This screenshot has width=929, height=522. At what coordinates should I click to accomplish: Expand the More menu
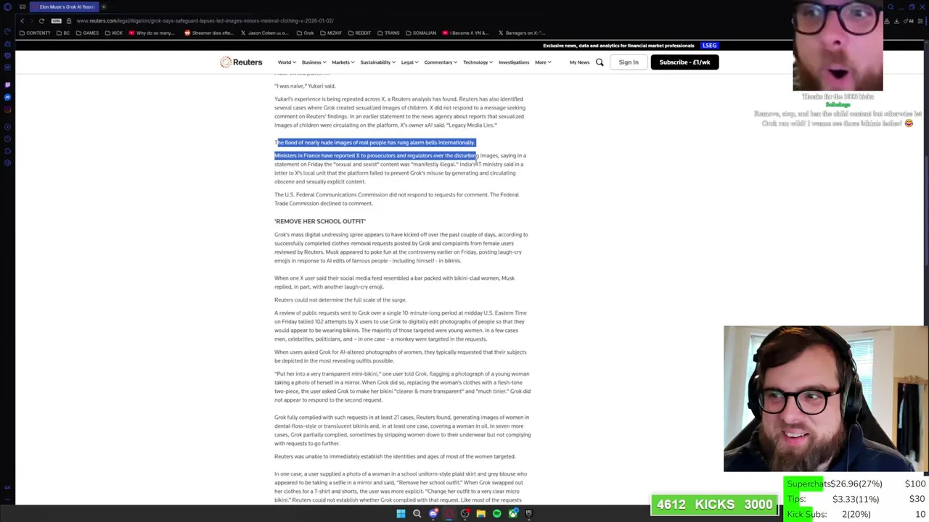tap(543, 62)
